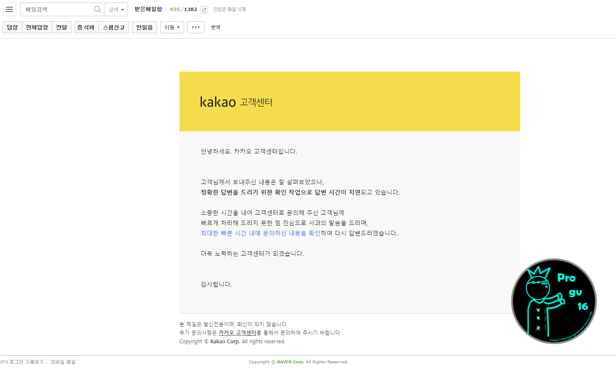Image resolution: width=616 pixels, height=368 pixels.
Task: Click the 전달 (forward) button
Action: pos(62,27)
